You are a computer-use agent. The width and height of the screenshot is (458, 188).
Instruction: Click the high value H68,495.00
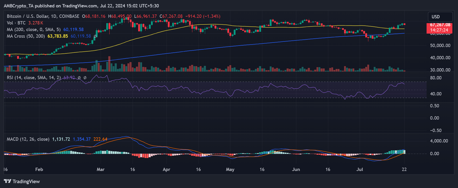tap(120, 16)
